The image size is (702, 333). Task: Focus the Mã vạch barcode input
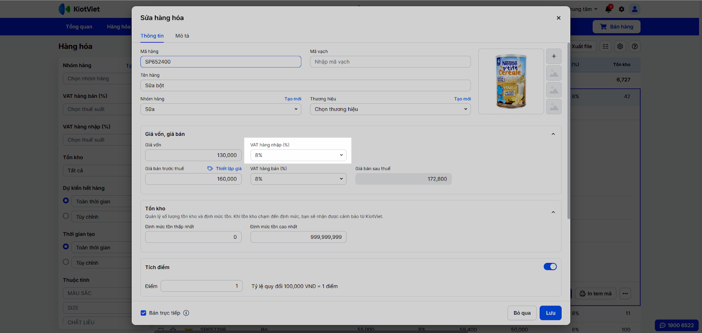coord(390,62)
